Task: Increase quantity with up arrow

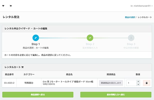Action: click(138, 81)
